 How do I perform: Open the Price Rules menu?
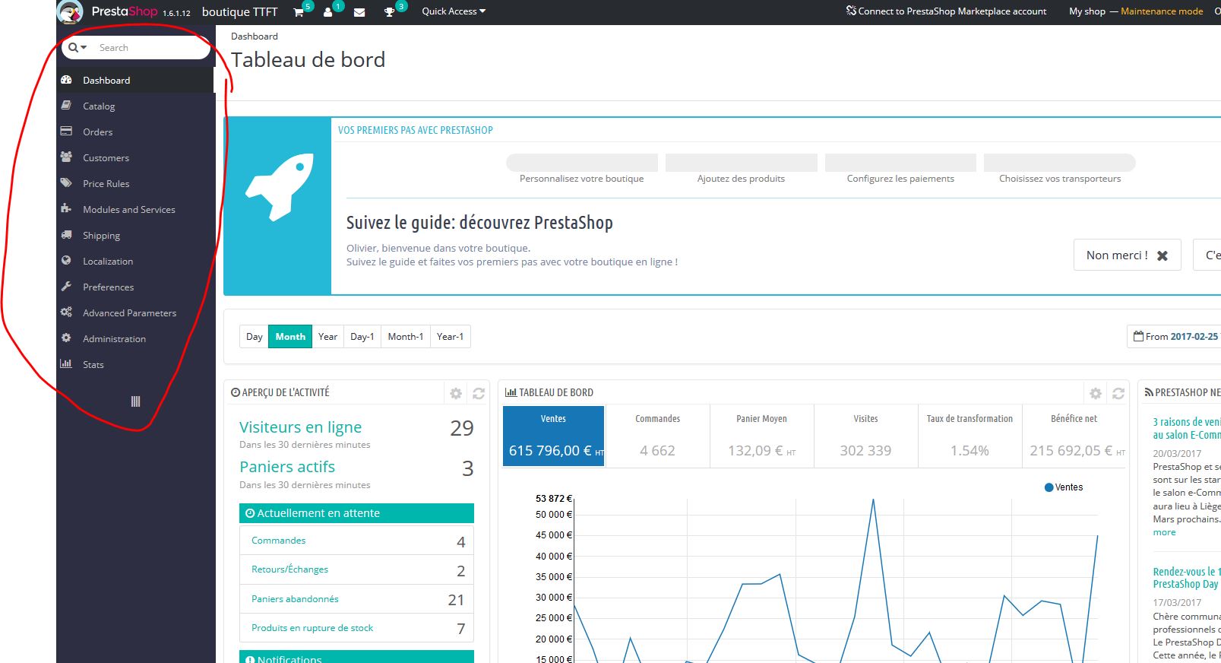tap(135, 183)
